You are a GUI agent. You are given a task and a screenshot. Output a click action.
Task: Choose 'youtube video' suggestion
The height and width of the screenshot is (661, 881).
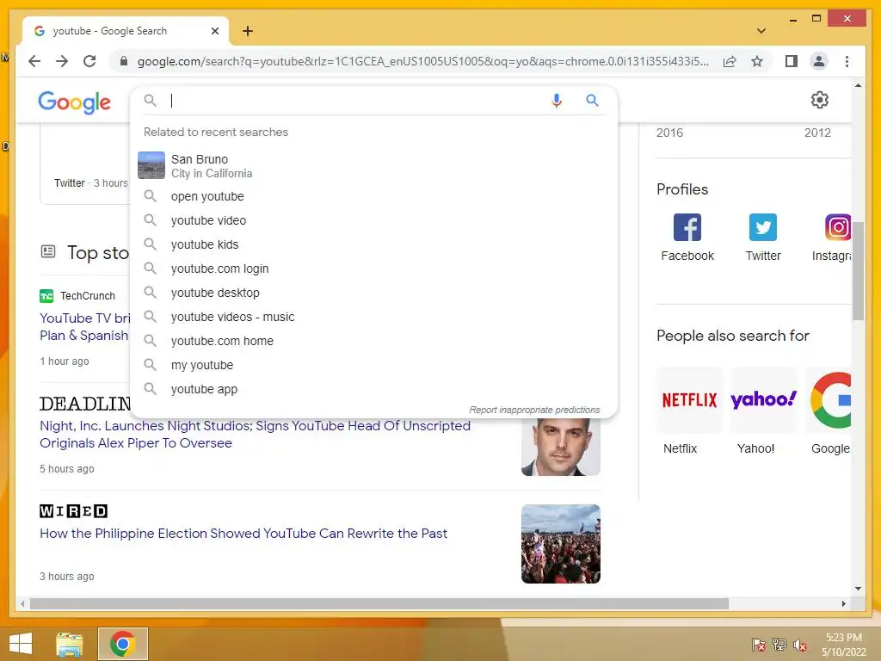click(x=373, y=220)
